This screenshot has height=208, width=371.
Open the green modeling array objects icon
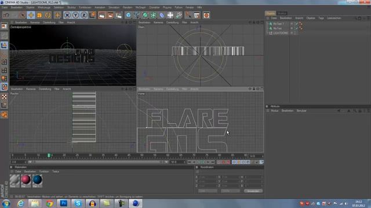click(153, 15)
